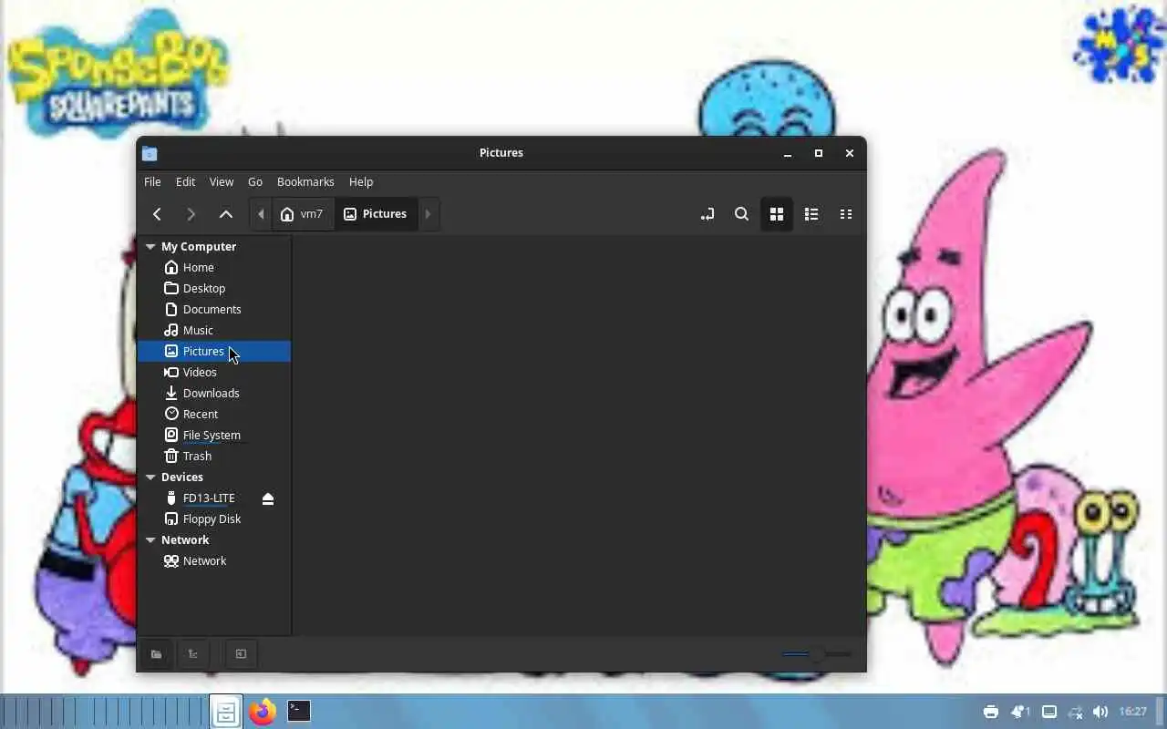Select Pictures in the sidebar
1167x729 pixels.
coord(214,352)
